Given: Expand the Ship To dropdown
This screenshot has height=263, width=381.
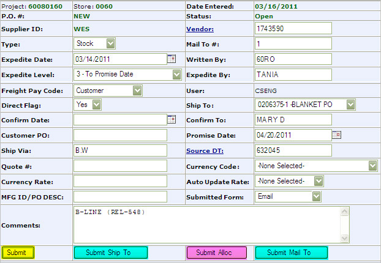Looking at the screenshot, I should [x=305, y=105].
